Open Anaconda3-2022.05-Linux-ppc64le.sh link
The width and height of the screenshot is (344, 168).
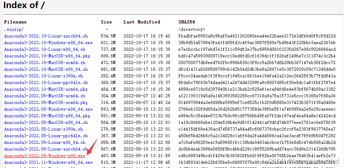pos(46,136)
